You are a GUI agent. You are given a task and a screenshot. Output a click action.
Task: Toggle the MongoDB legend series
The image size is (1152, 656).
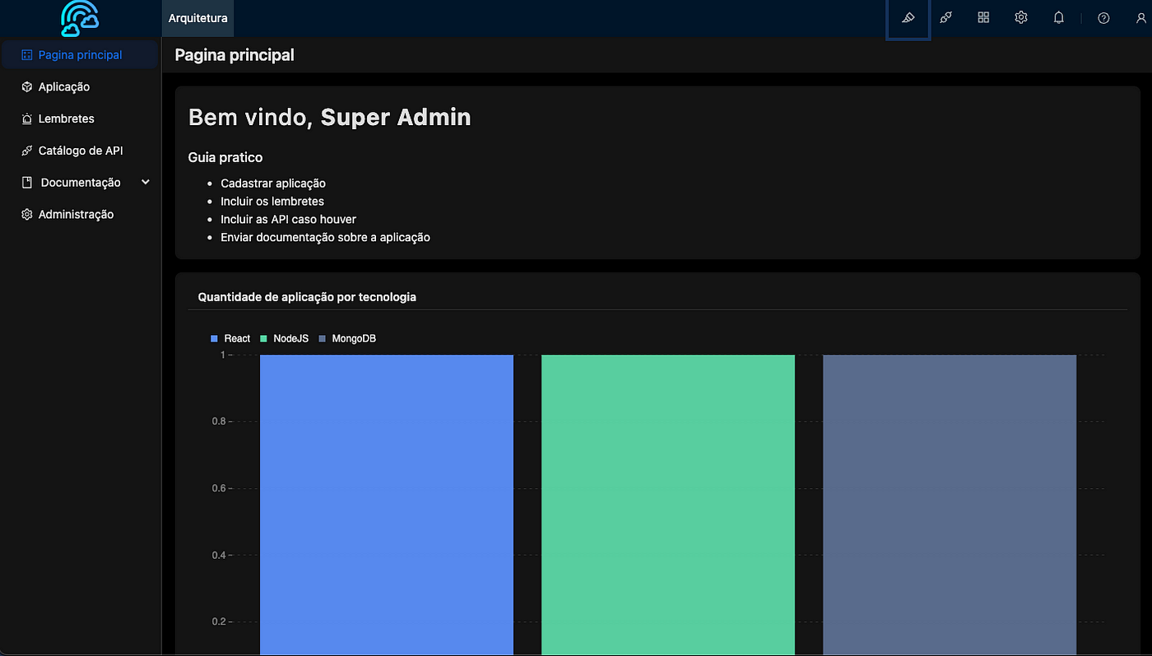coord(347,338)
